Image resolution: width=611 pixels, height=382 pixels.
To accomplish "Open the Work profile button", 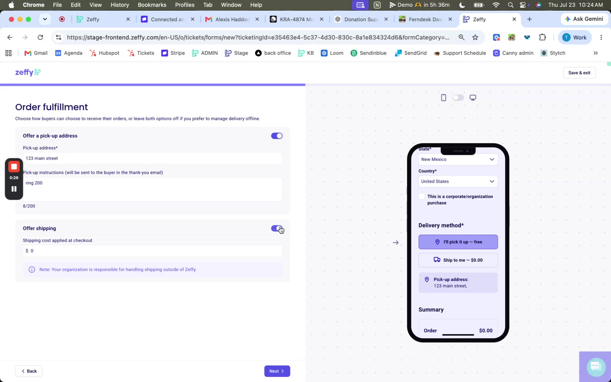I will click(x=575, y=37).
